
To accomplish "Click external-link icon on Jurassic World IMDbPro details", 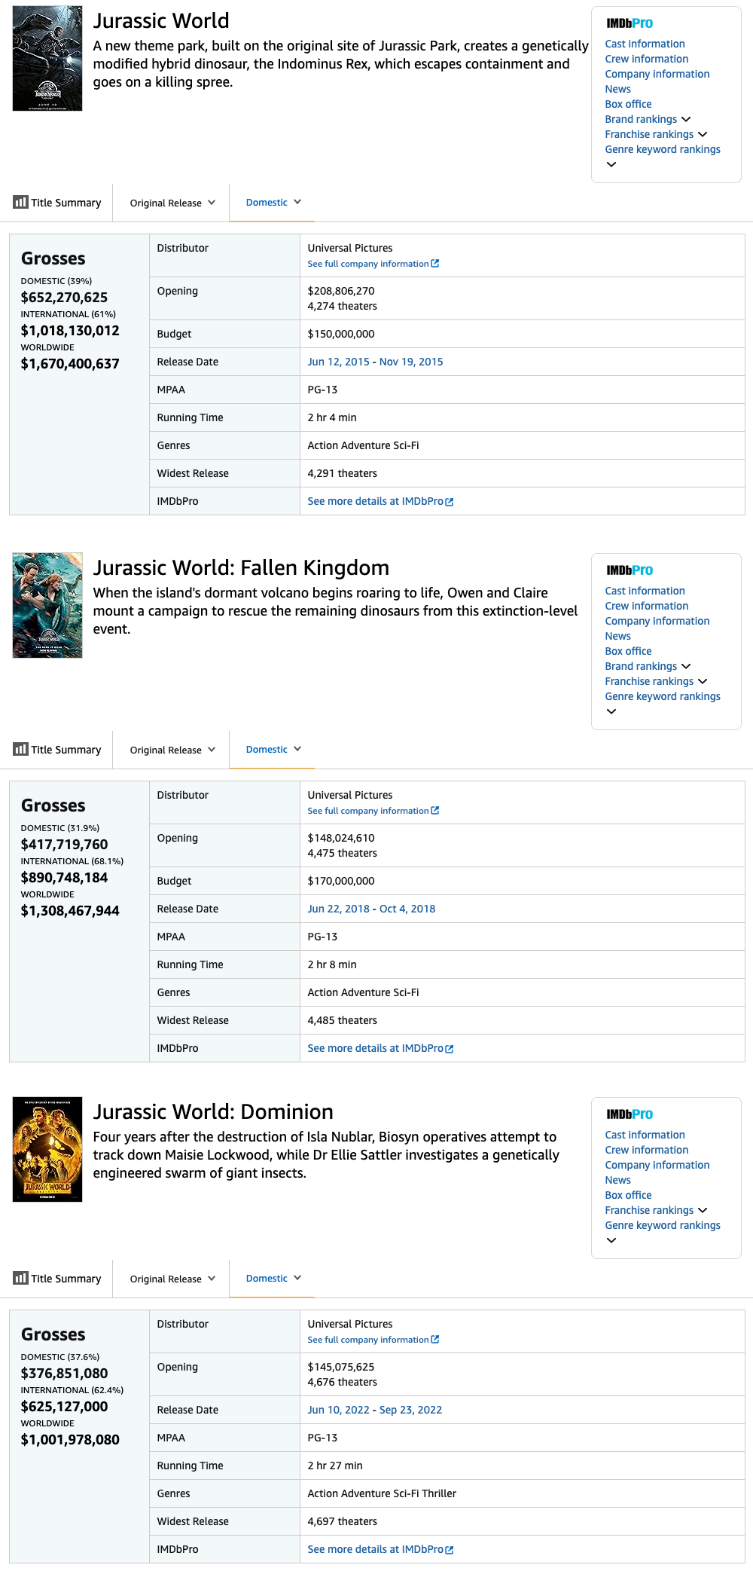I will [x=450, y=502].
